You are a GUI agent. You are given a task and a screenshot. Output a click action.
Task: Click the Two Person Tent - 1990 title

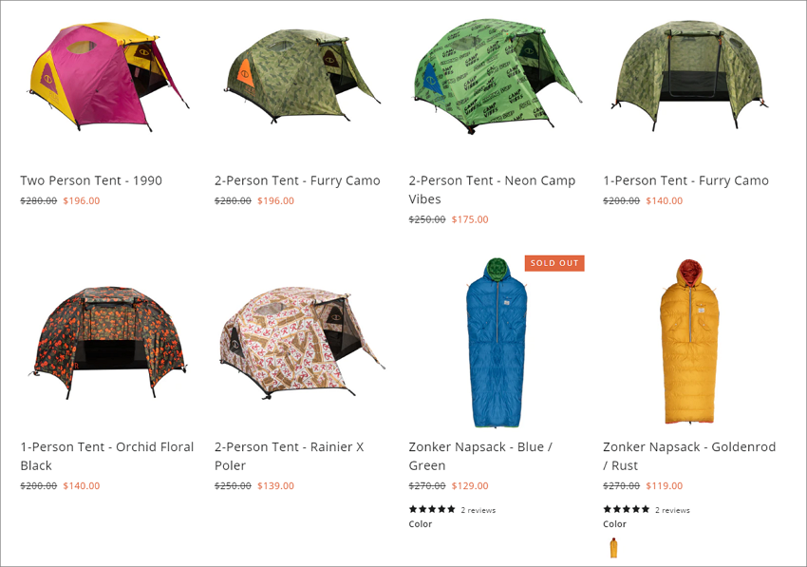pyautogui.click(x=91, y=180)
